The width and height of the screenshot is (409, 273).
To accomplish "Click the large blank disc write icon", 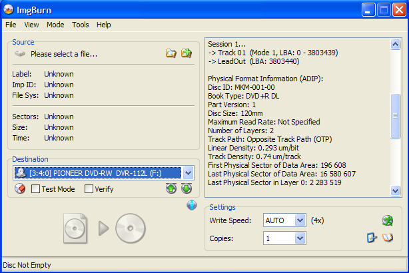I will coord(131,228).
